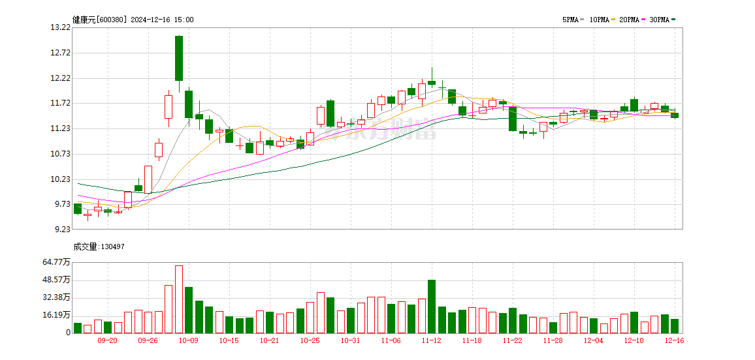Click the tall green volume bar above 11-12
This screenshot has height=360, width=755.
click(432, 307)
